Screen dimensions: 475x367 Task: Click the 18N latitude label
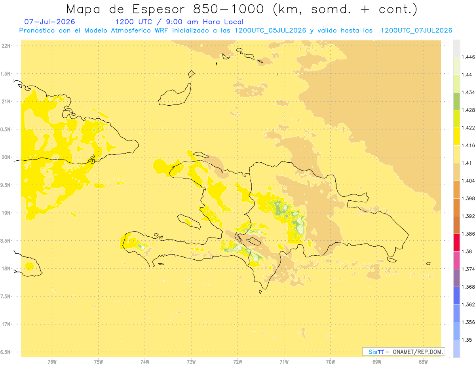coord(6,269)
